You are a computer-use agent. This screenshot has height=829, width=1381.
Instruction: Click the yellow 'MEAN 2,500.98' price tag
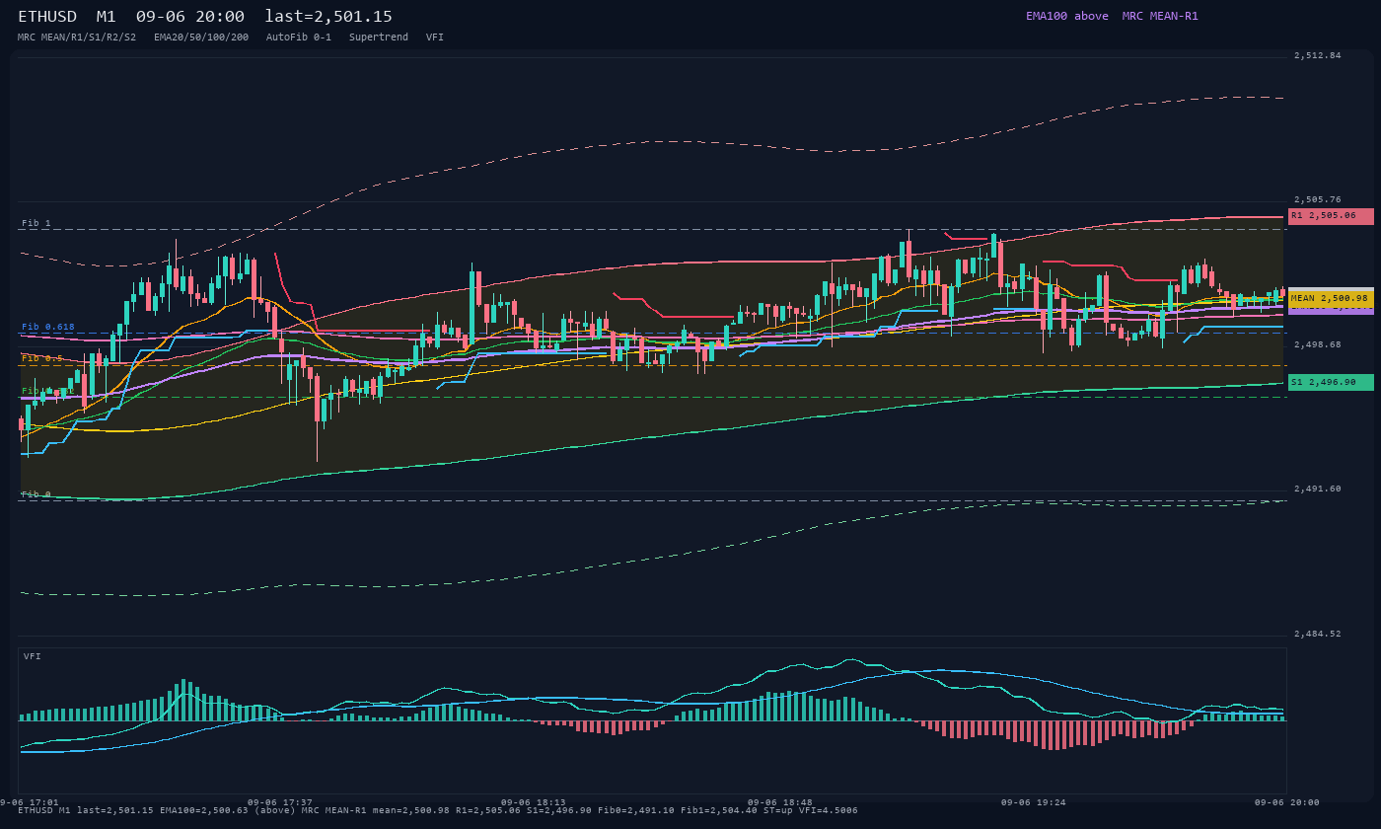click(1331, 298)
